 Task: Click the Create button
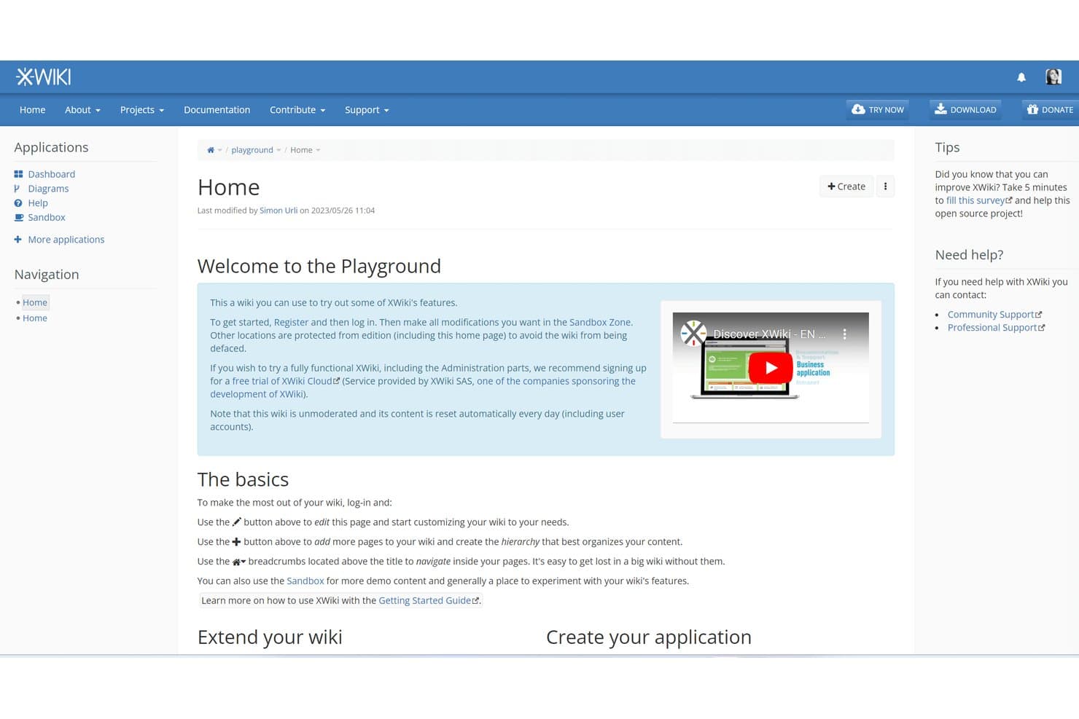[x=846, y=186]
